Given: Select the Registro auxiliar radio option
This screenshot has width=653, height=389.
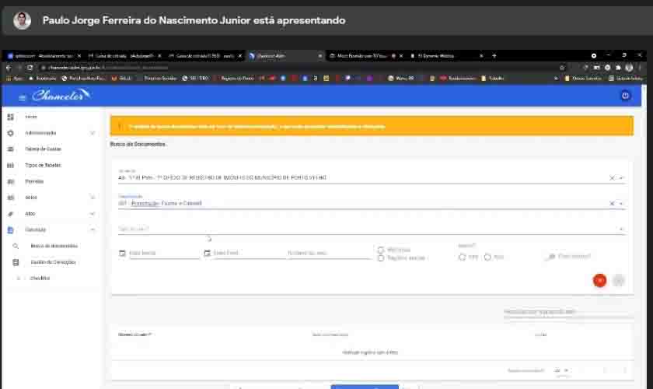Looking at the screenshot, I should coord(381,258).
